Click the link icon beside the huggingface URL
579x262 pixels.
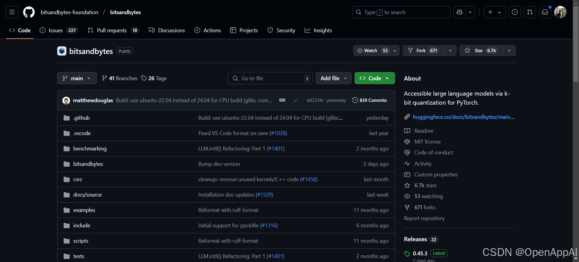pos(407,117)
